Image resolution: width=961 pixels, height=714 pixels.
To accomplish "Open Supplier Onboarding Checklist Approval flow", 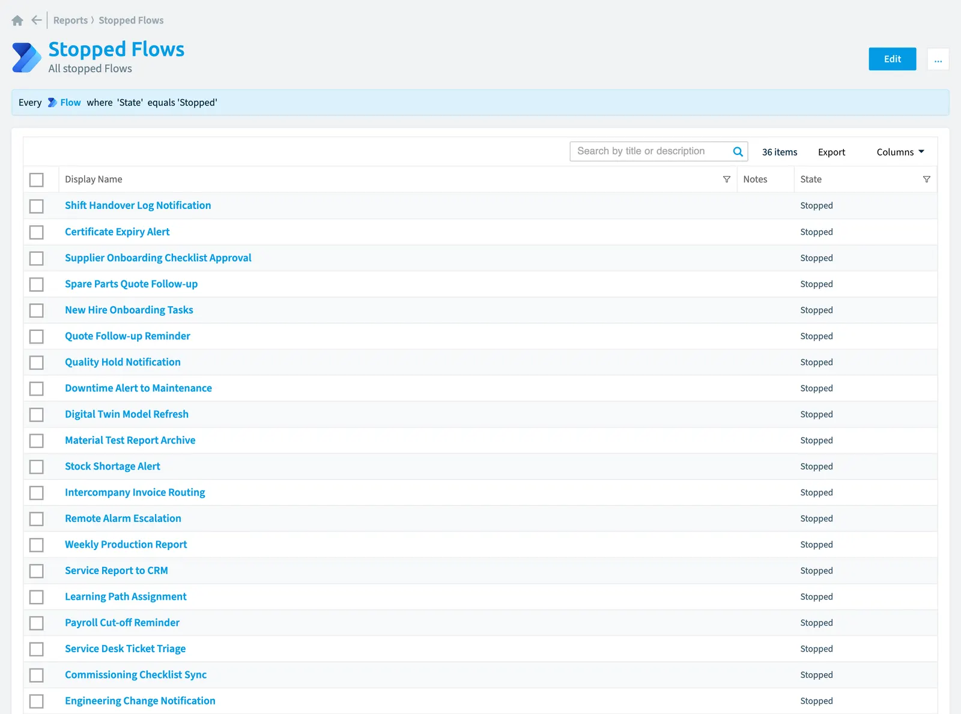I will [158, 258].
